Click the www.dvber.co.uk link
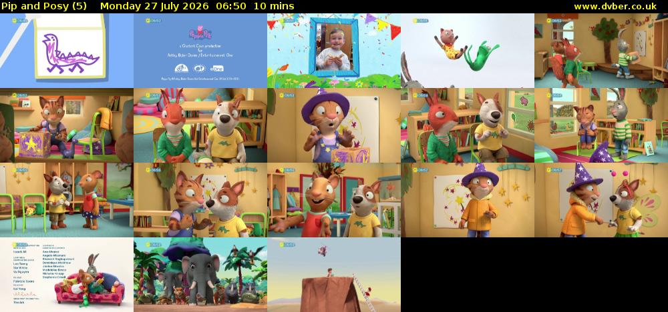The image size is (668, 312). click(x=615, y=7)
